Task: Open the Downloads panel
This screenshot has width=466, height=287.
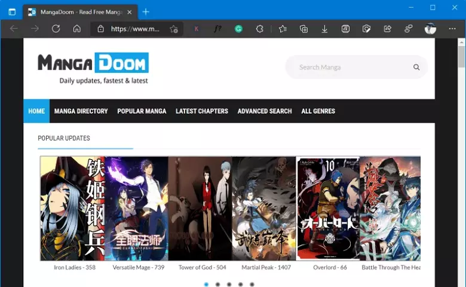Action: tap(324, 29)
